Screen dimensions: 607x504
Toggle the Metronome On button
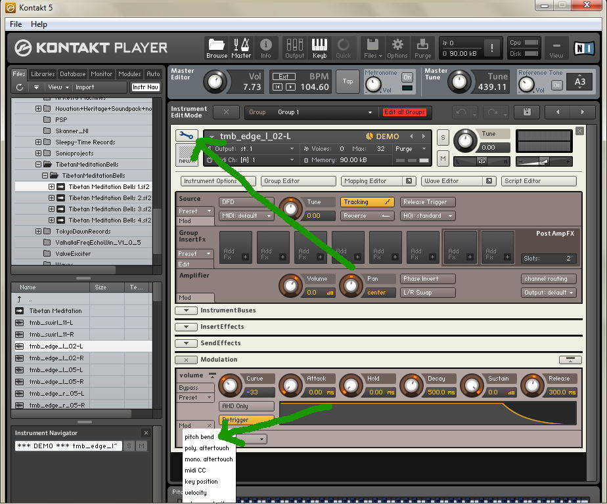pos(407,77)
